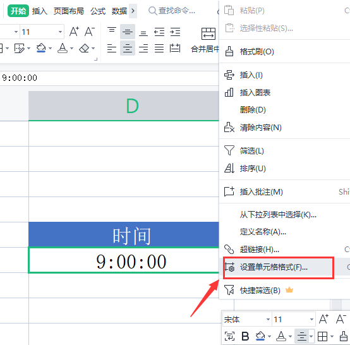350x345 pixels.
Task: Toggle center alignment in the mini toolbar
Action: pyautogui.click(x=302, y=336)
